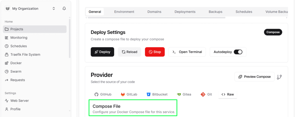
Task: Select the Raw provider tab
Action: coord(228,94)
